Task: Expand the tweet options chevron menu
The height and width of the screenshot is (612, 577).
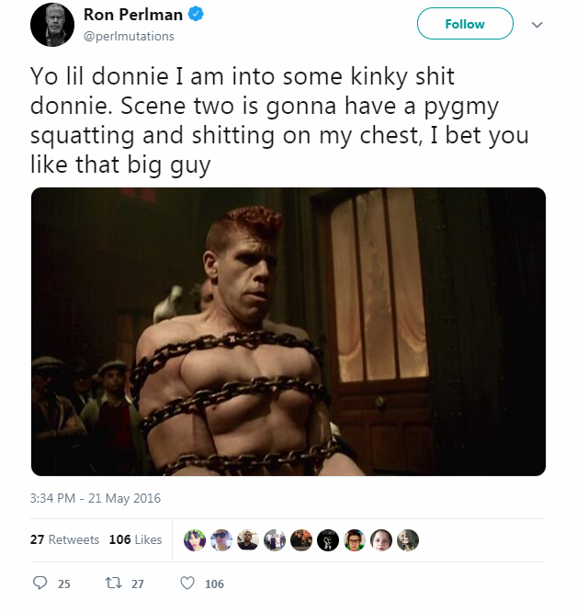Action: [x=537, y=26]
